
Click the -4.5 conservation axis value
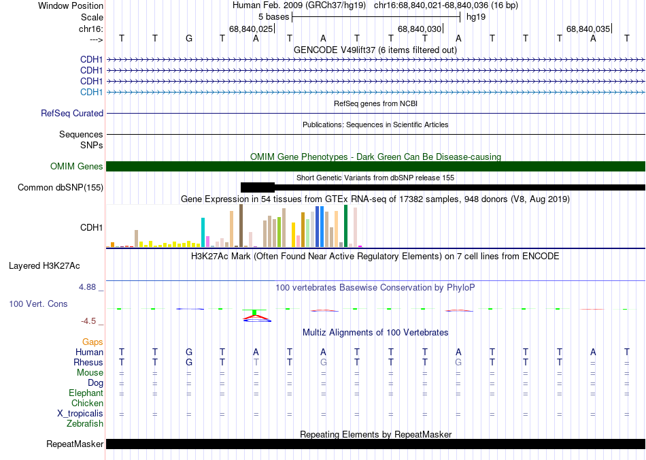click(x=88, y=321)
